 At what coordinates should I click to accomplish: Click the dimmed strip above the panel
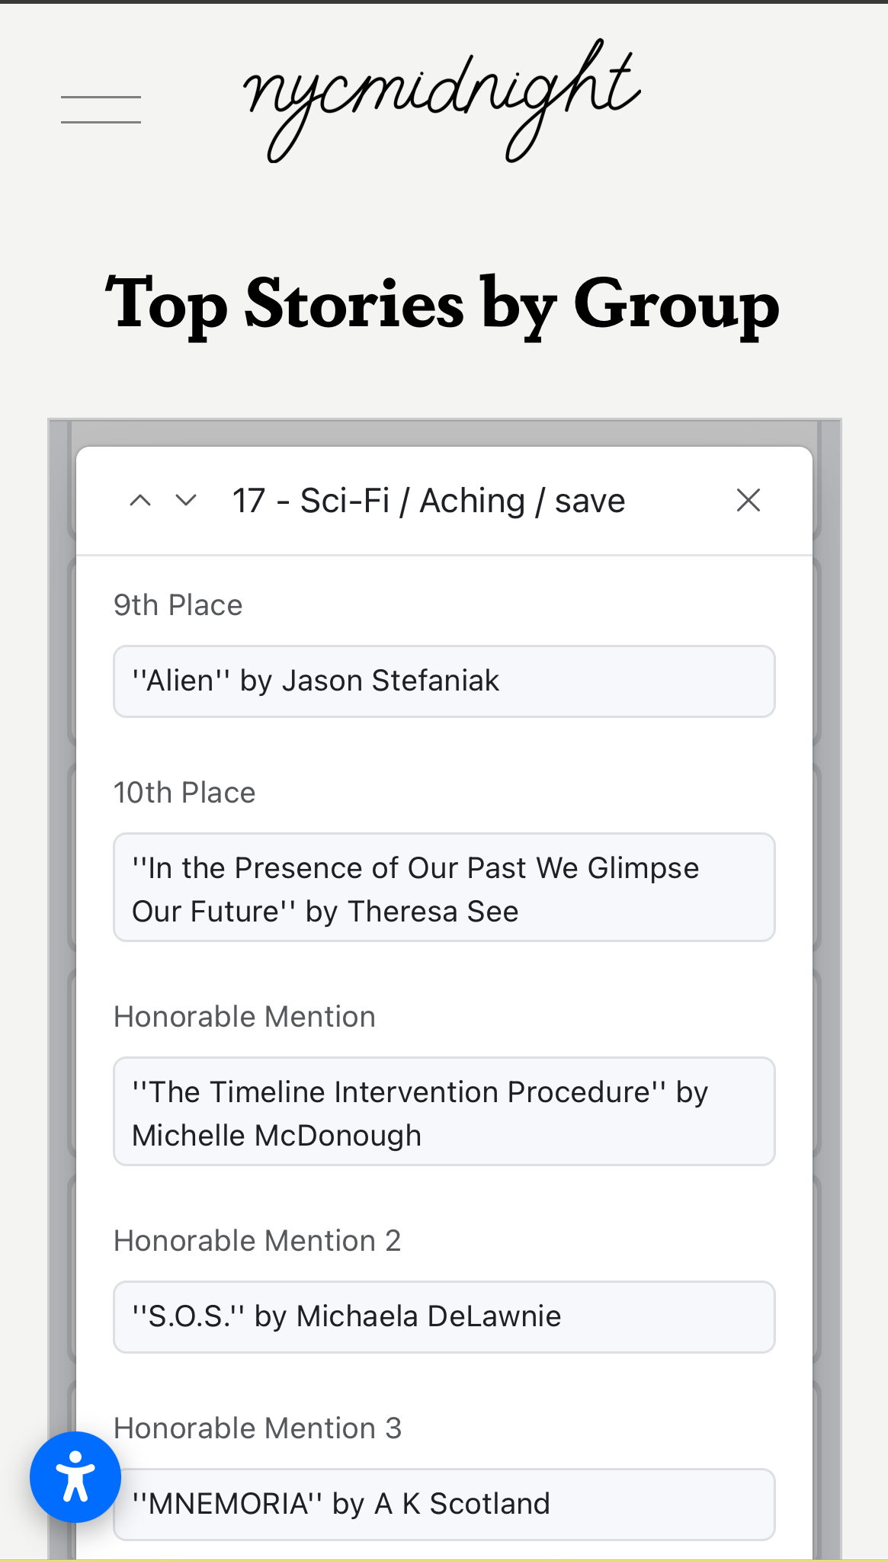[x=444, y=432]
